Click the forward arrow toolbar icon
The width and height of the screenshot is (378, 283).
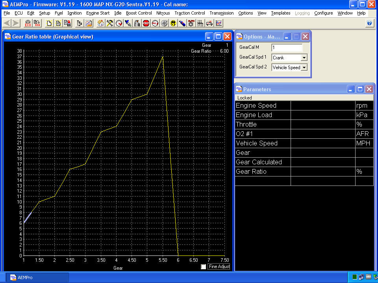tap(16, 23)
